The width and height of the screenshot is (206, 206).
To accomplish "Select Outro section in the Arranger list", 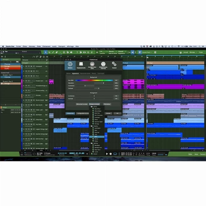I will 11,68.
